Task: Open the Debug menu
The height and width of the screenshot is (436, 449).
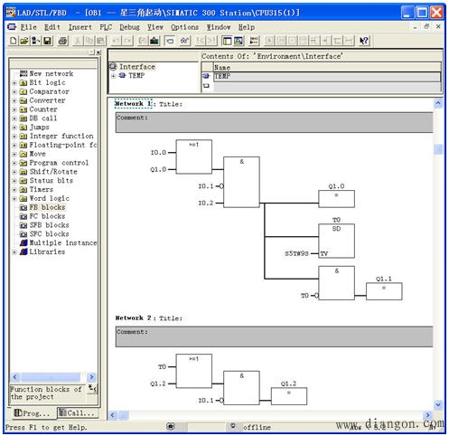Action: point(129,27)
